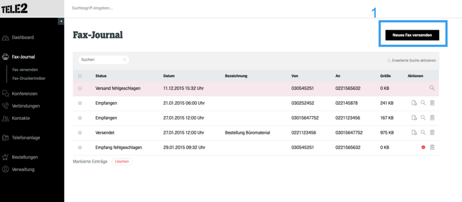Click the Verbindungen phone icon
The width and height of the screenshot is (462, 202).
5,106
